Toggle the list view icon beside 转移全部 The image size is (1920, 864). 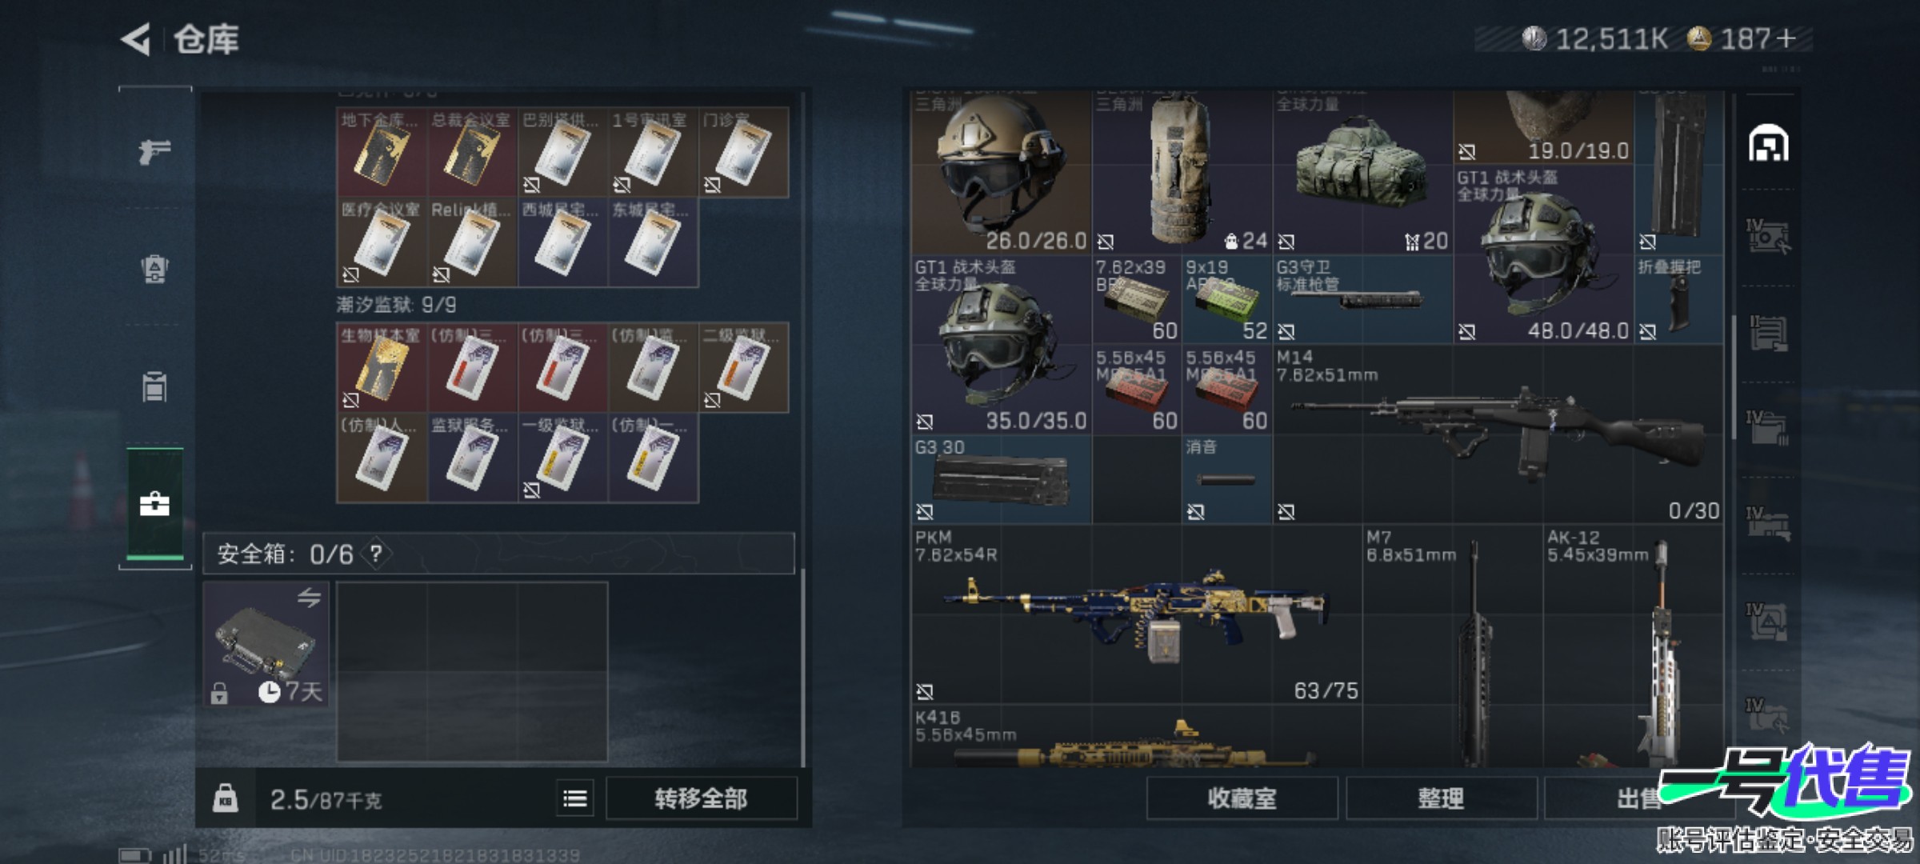pyautogui.click(x=574, y=798)
